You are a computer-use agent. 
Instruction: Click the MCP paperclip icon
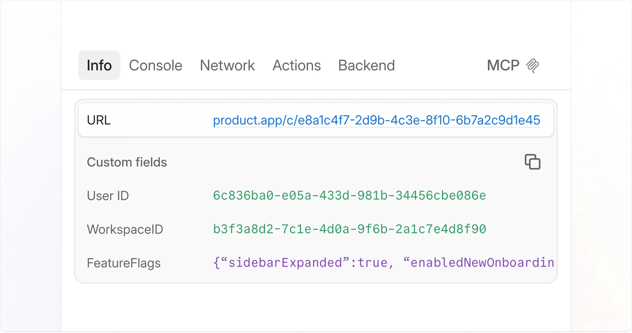[x=532, y=65]
